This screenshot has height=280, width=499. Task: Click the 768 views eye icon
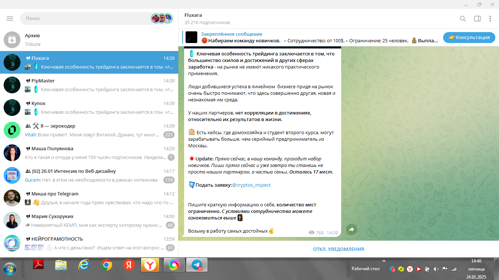tap(311, 233)
